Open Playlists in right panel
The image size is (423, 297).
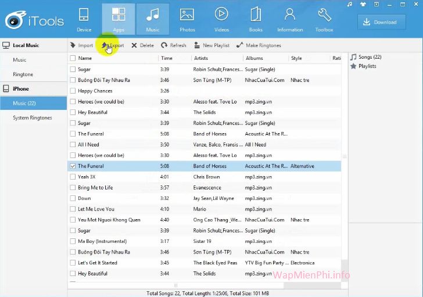[x=363, y=66]
